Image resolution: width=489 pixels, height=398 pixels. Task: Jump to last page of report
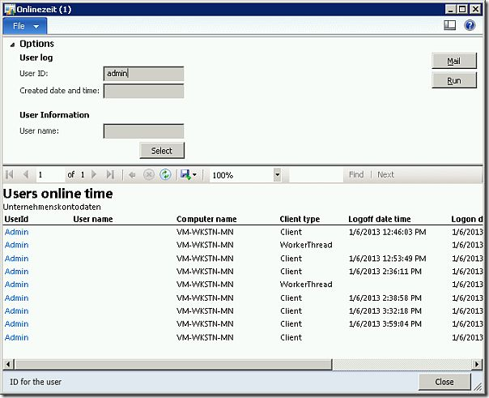coord(110,174)
